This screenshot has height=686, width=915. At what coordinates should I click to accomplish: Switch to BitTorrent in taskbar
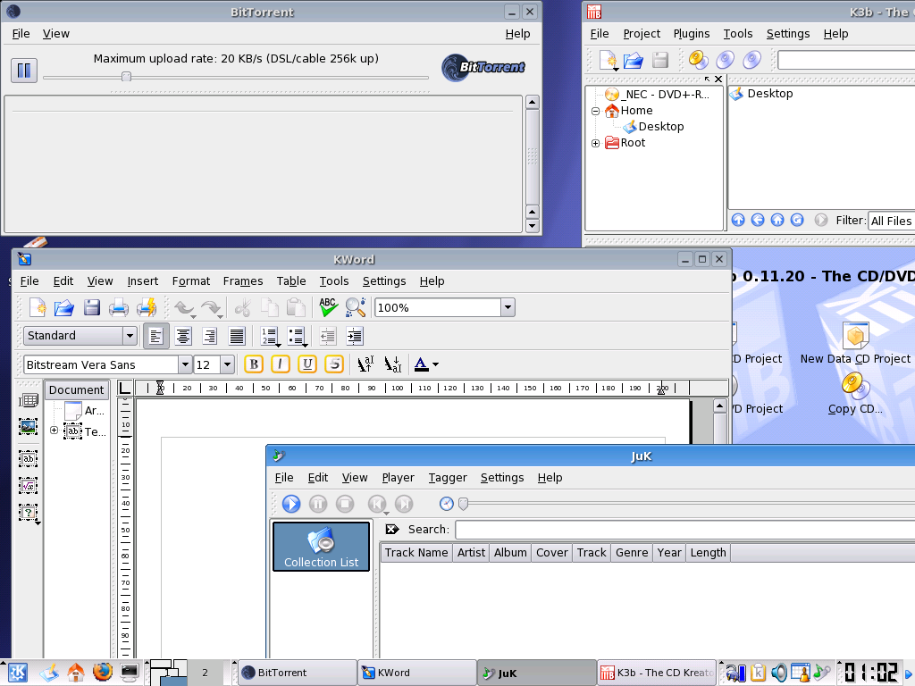(298, 673)
